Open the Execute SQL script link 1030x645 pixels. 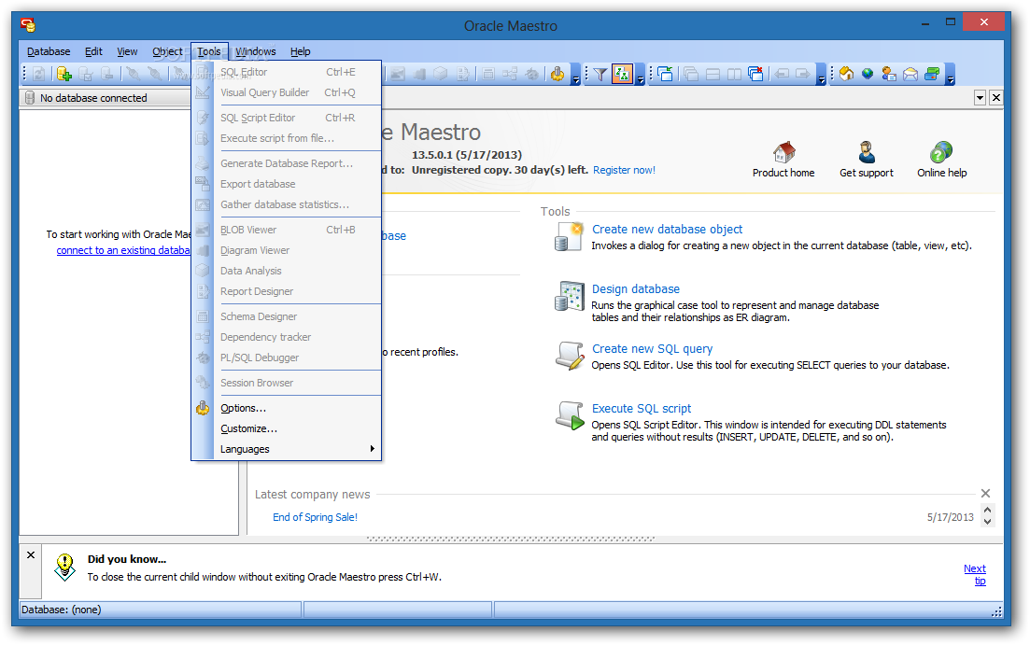642,409
